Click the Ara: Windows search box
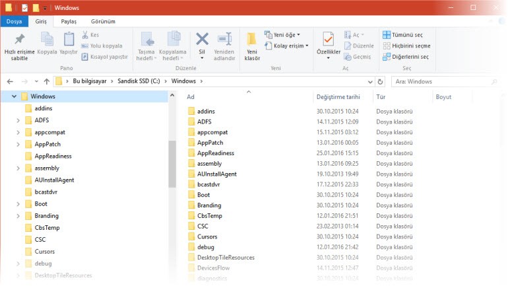This screenshot has height=286, width=508. click(x=445, y=82)
